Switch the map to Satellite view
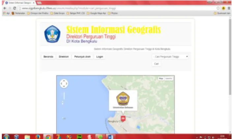 click(169, 79)
